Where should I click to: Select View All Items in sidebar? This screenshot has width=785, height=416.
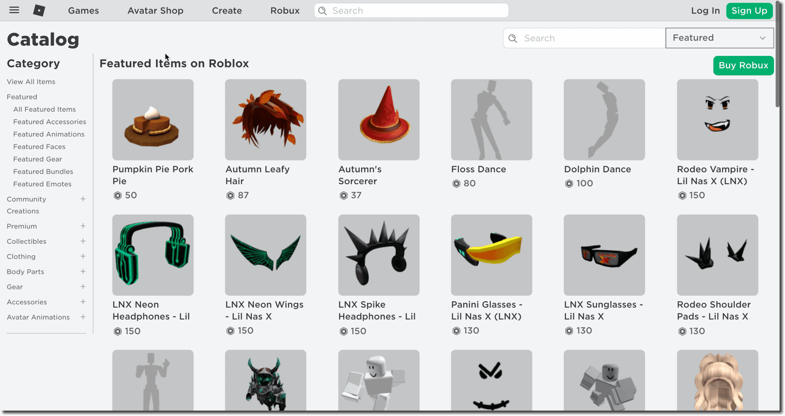[31, 82]
